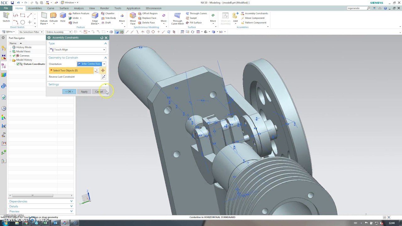Click the Undo arrow in title toolbar
The height and width of the screenshot is (226, 402).
[18, 3]
